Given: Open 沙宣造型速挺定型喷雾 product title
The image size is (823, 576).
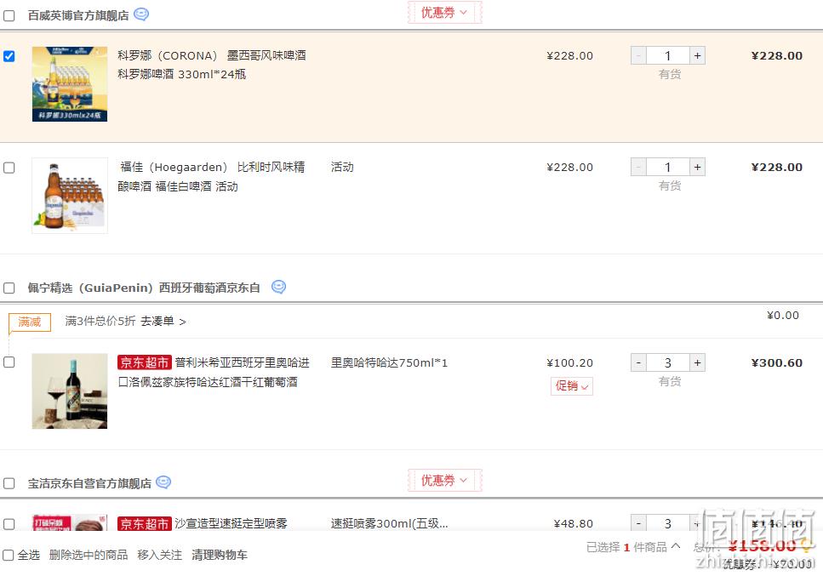Looking at the screenshot, I should pyautogui.click(x=231, y=523).
